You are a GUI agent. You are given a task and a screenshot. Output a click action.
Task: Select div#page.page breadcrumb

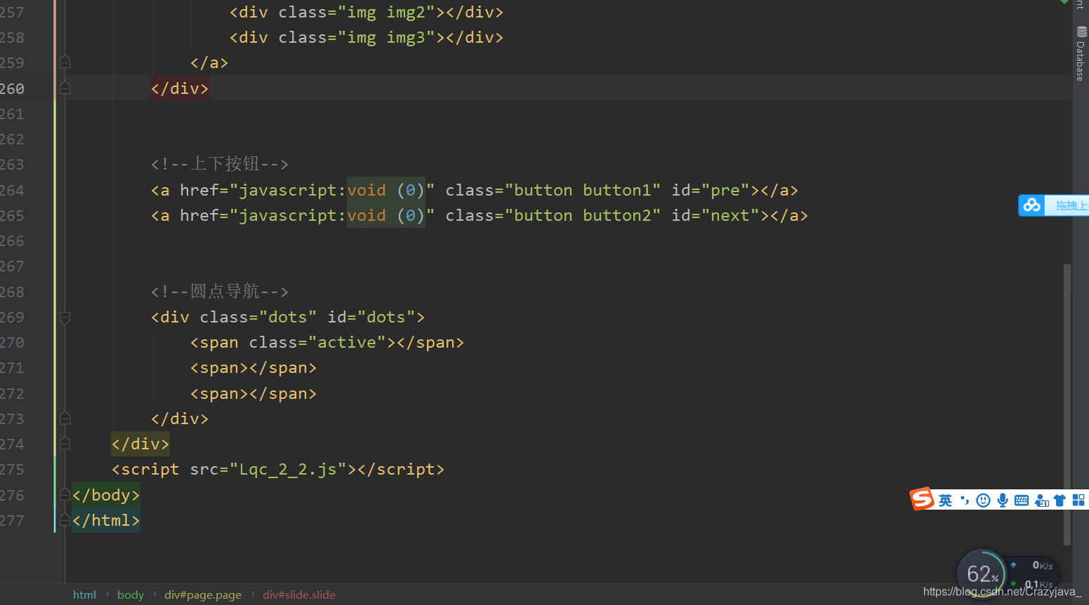203,594
